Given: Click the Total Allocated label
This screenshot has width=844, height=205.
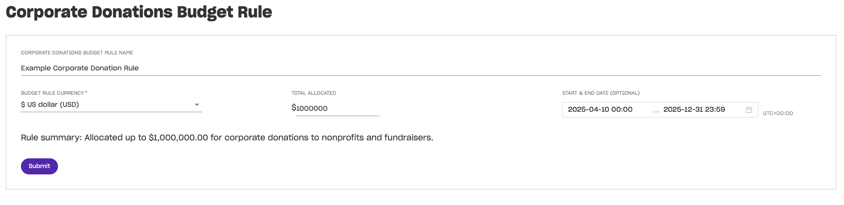Looking at the screenshot, I should click(x=314, y=93).
